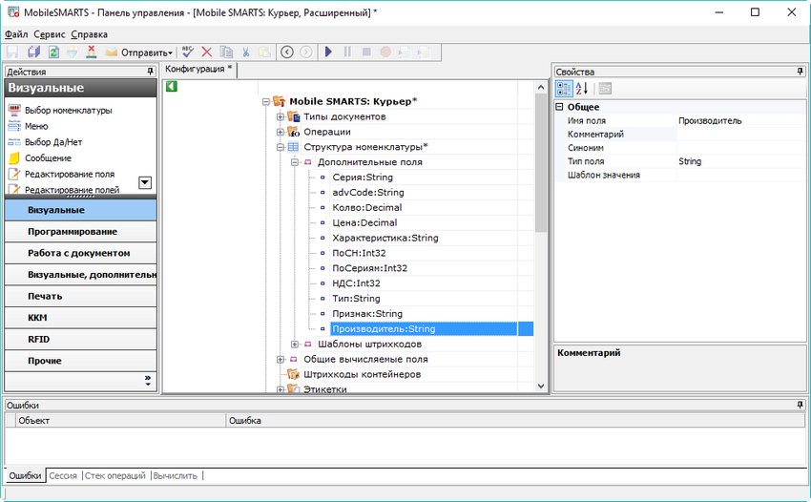Switch to the Сессия bottom tab
Image resolution: width=811 pixels, height=502 pixels.
pyautogui.click(x=63, y=475)
